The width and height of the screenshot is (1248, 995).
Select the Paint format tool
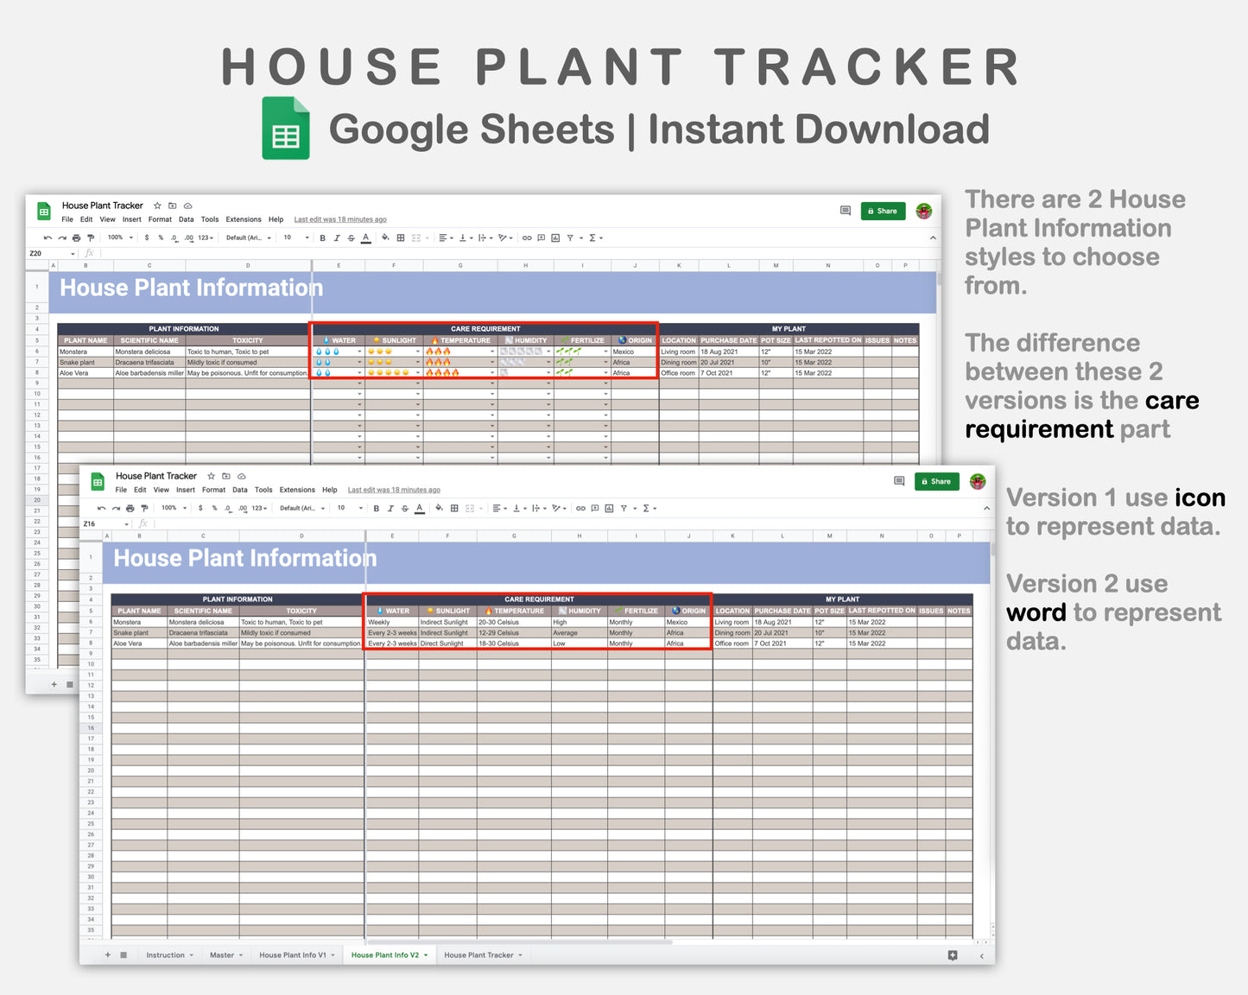click(x=143, y=508)
